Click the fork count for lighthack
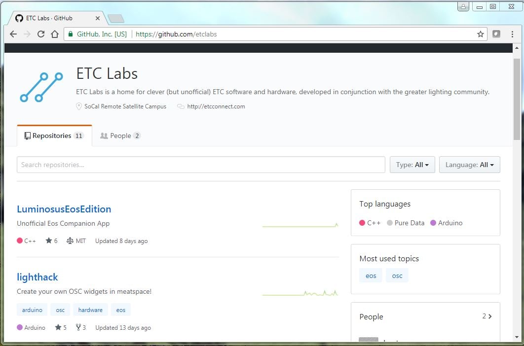 [81, 328]
